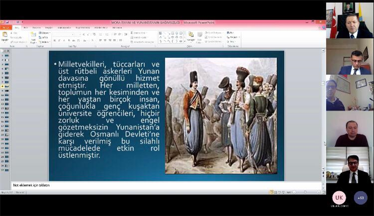Toggle text shadow
The image size is (374, 216).
coord(69,40)
